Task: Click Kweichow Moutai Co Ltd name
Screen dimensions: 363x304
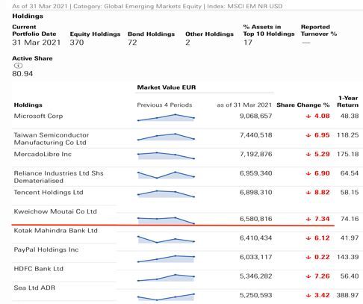Action: [x=55, y=211]
